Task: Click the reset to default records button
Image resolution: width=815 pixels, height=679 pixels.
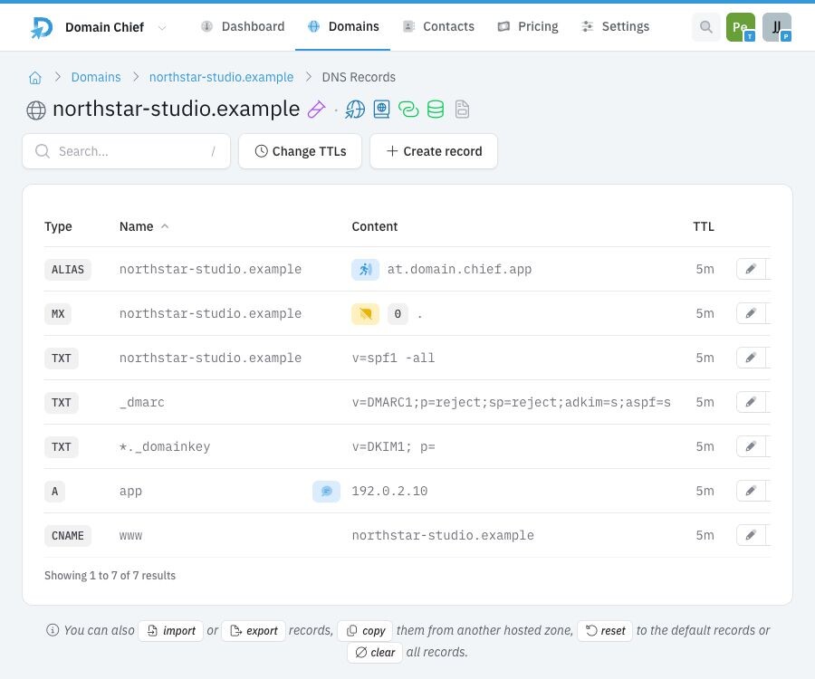Action: pyautogui.click(x=605, y=631)
